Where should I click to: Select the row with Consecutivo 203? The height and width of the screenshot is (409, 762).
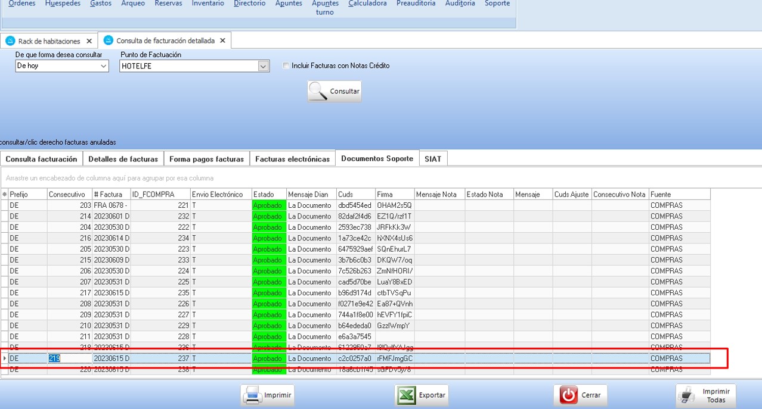(70, 205)
